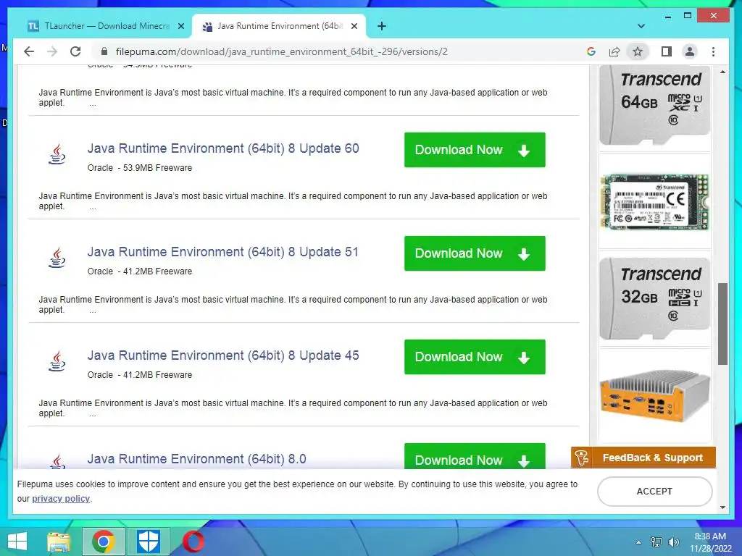Open the FeedBack & Support widget
Image resolution: width=742 pixels, height=556 pixels.
[643, 458]
